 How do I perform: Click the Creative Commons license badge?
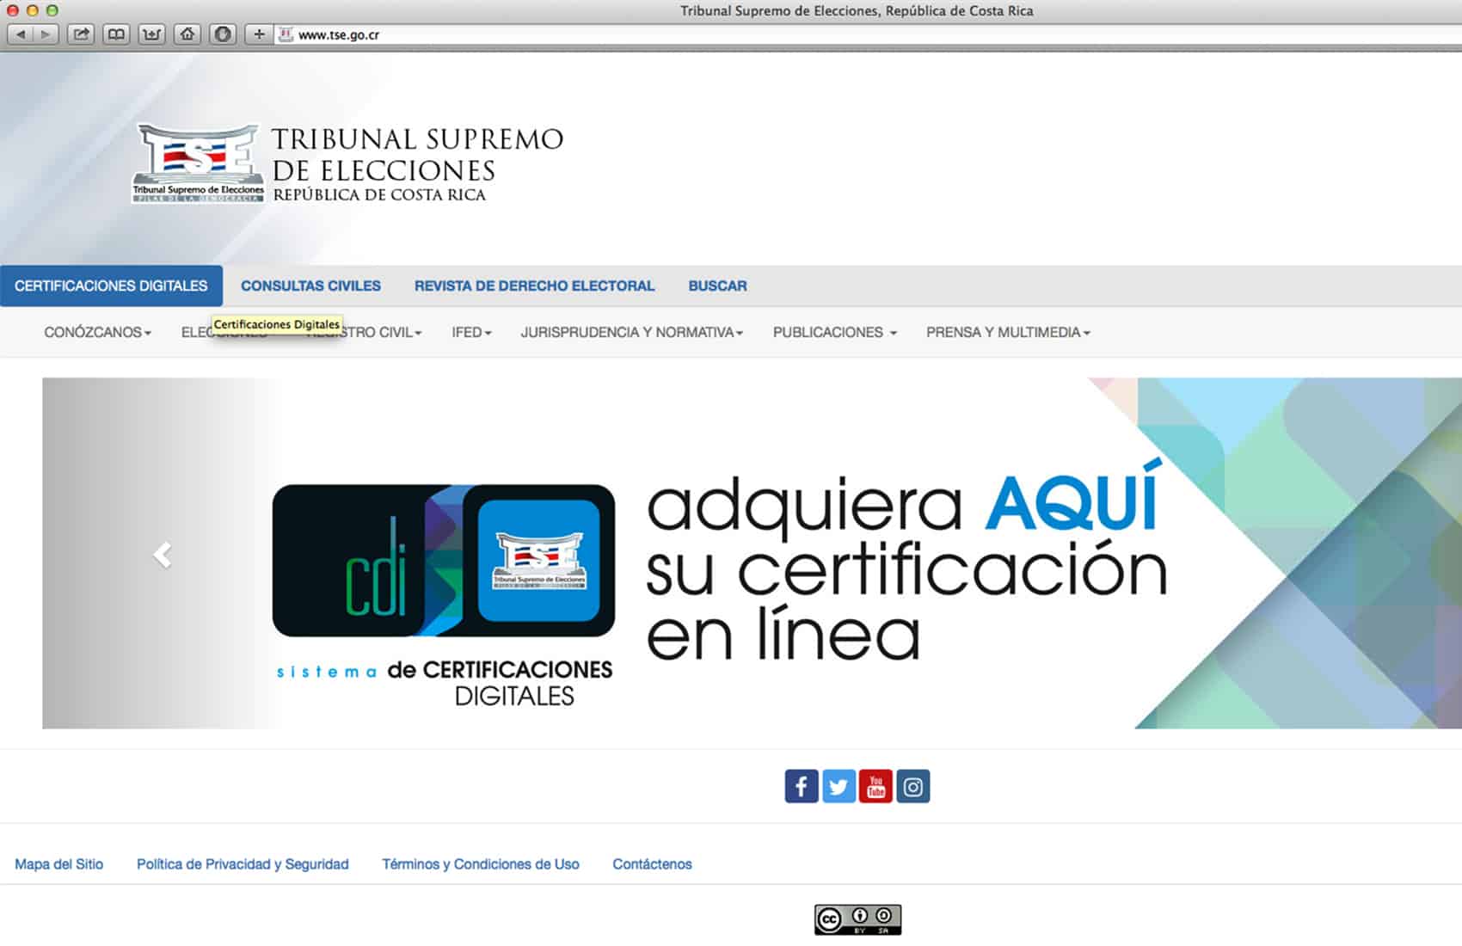857,919
